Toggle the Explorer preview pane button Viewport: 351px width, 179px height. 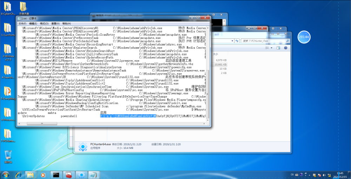click(x=278, y=48)
